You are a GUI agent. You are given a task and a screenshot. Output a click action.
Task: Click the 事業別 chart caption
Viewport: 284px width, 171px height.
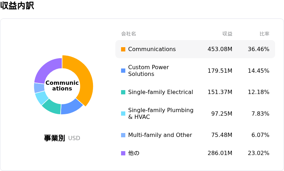[x=55, y=138]
